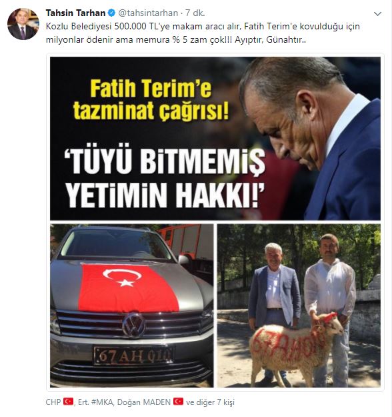The height and width of the screenshot is (417, 392).
Task: Expand the tweet options chevron
Action: (x=377, y=13)
